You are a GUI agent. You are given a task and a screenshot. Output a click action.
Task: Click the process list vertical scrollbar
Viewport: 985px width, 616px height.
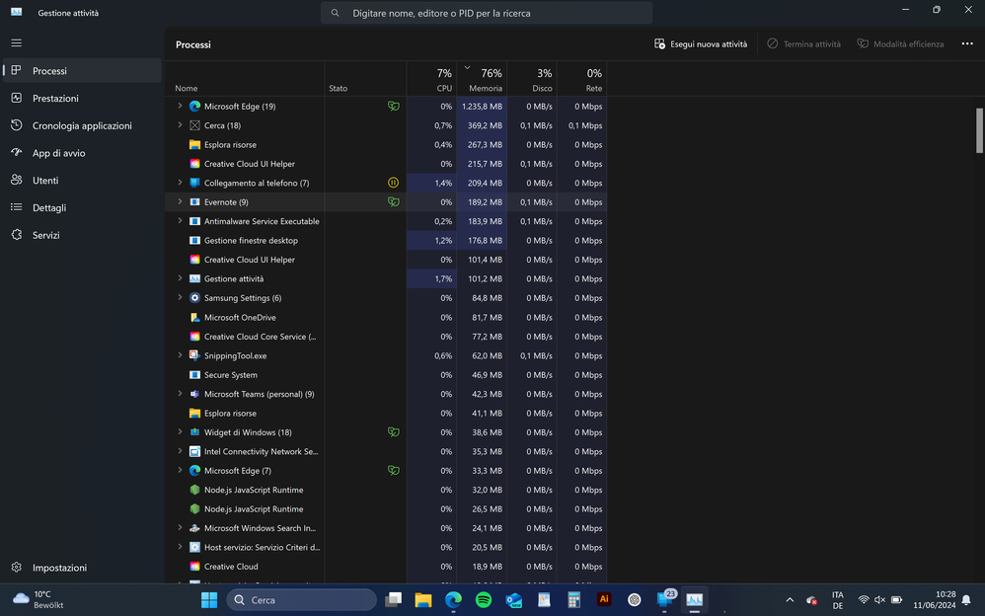(x=979, y=130)
